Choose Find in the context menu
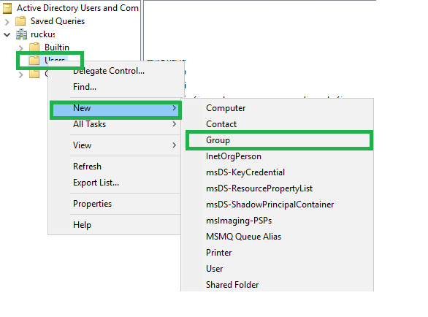Viewport: 428px width, 317px height. point(85,87)
